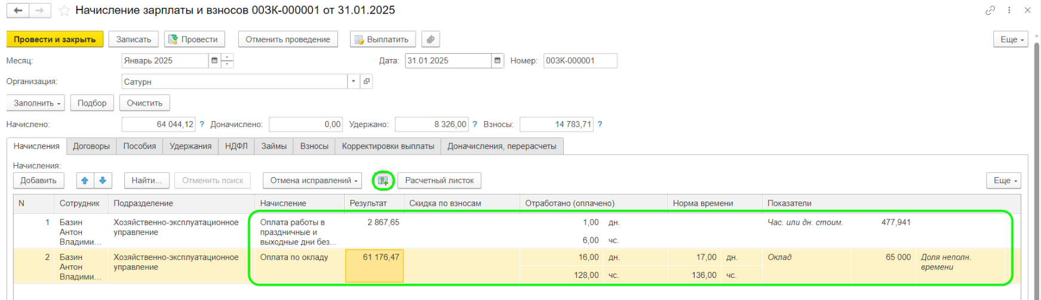Open calendar picker for Дата field
Screen dimensions: 1041x300
pos(498,61)
